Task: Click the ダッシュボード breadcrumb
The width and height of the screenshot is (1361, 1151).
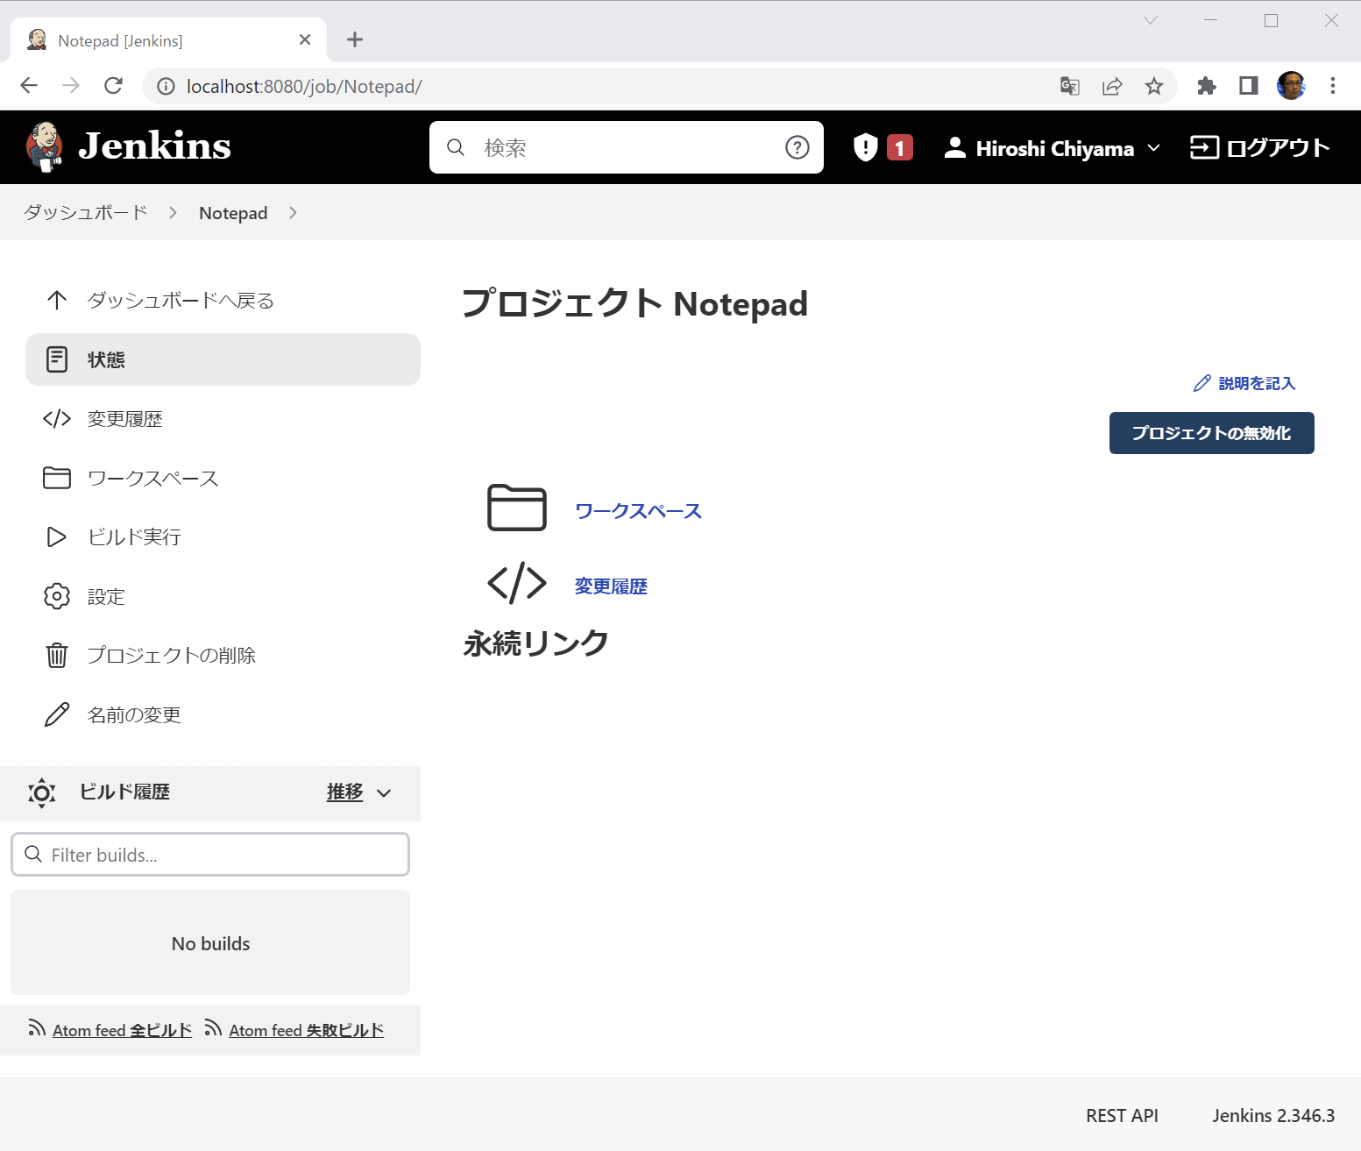Action: tap(86, 213)
